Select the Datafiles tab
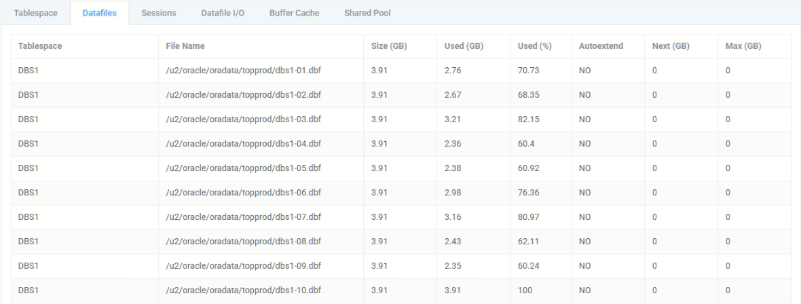The image size is (801, 304). 98,13
